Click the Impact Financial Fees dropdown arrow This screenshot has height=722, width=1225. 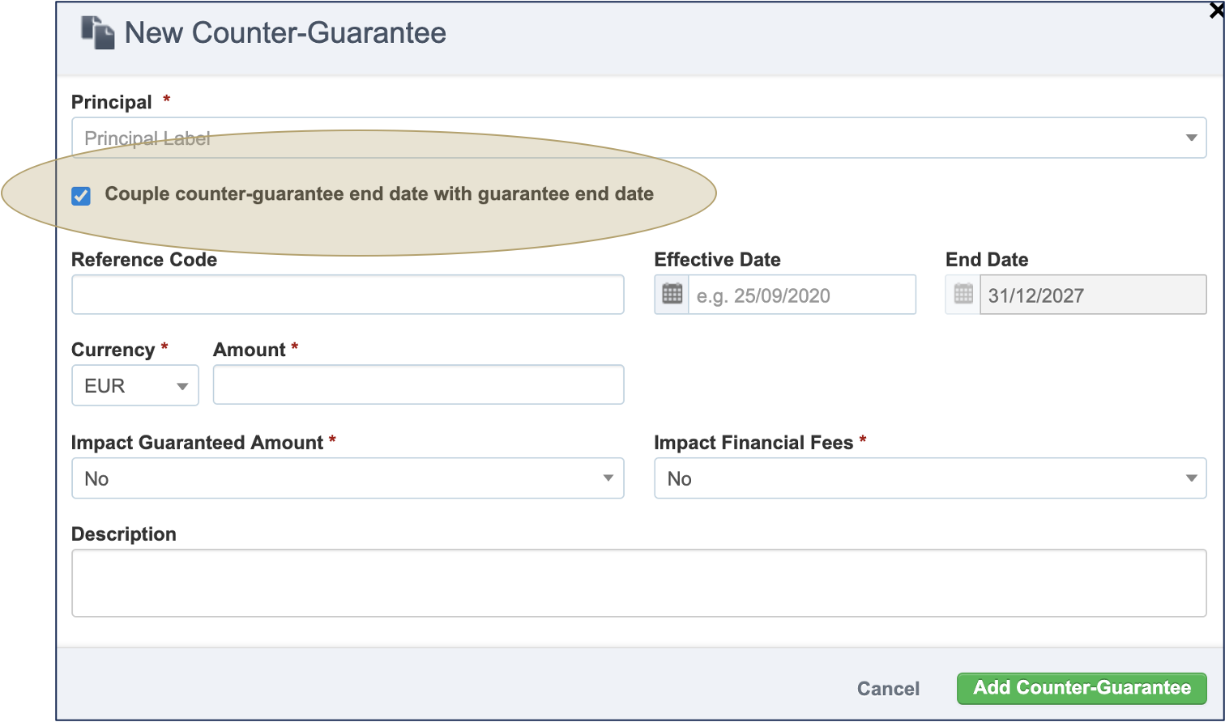point(1192,479)
